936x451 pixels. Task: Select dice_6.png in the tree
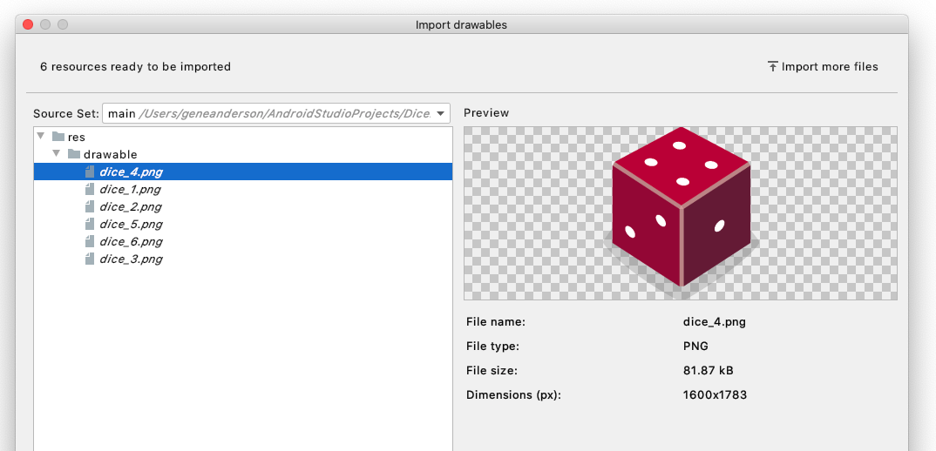point(131,242)
